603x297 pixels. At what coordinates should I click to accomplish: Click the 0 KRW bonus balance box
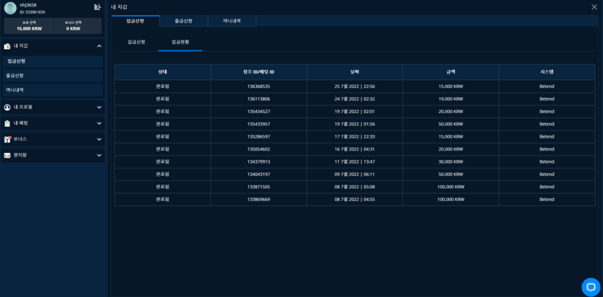tap(78, 26)
